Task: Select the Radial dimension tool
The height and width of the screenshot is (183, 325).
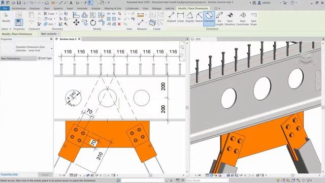Action: (x=199, y=17)
